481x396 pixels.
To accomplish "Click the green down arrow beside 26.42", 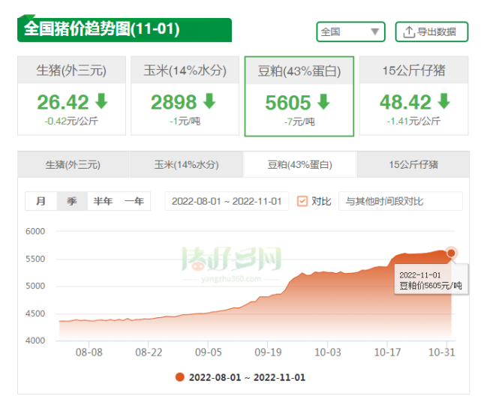I will tap(101, 101).
